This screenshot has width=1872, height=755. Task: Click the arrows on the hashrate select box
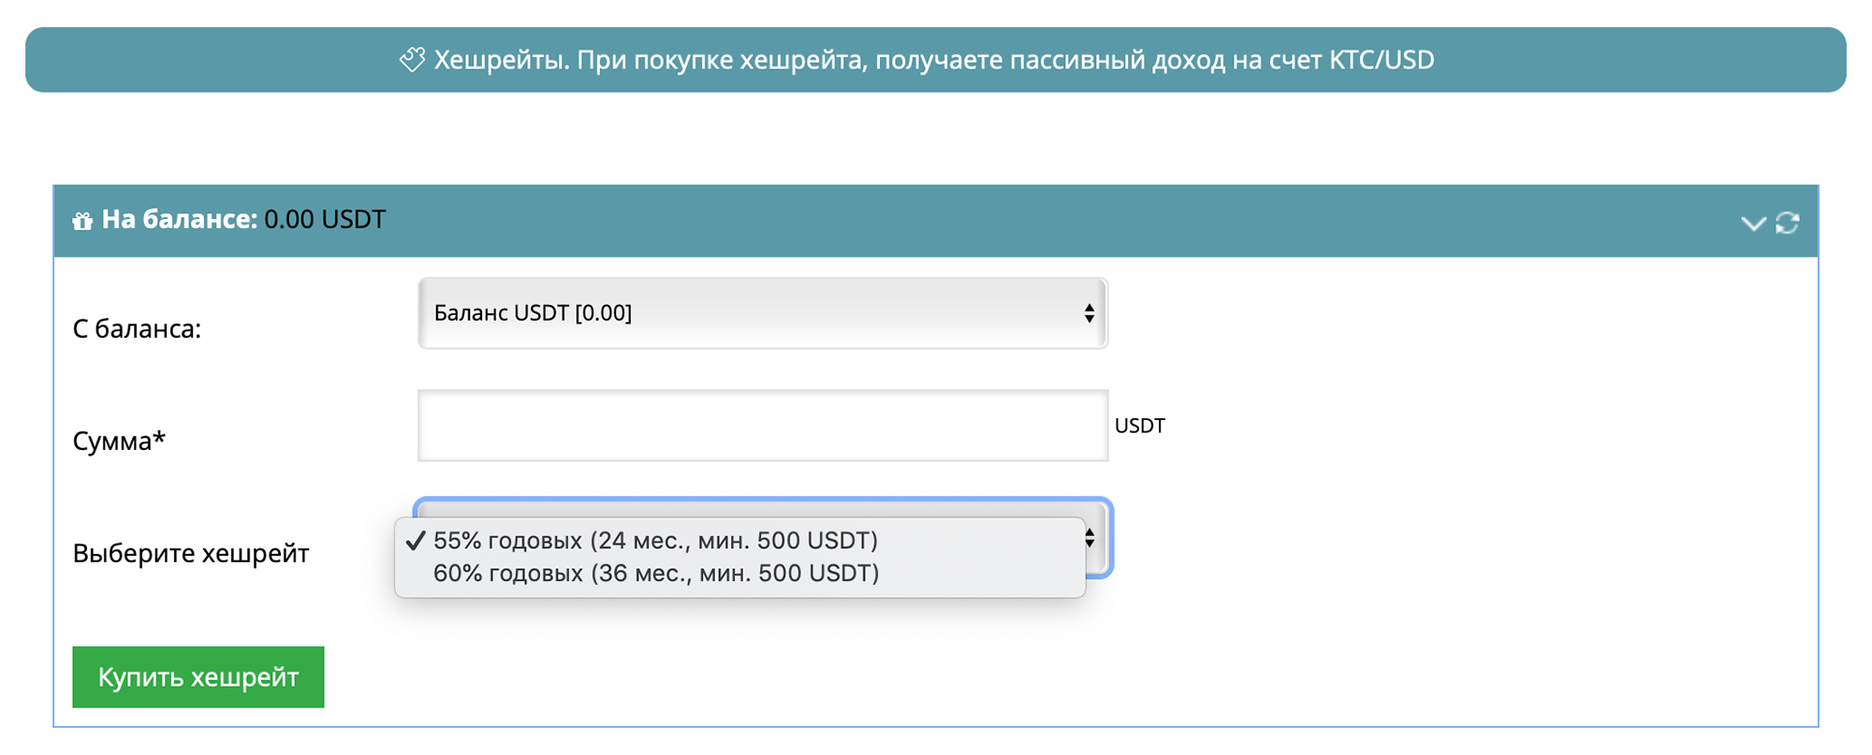[x=1090, y=538]
